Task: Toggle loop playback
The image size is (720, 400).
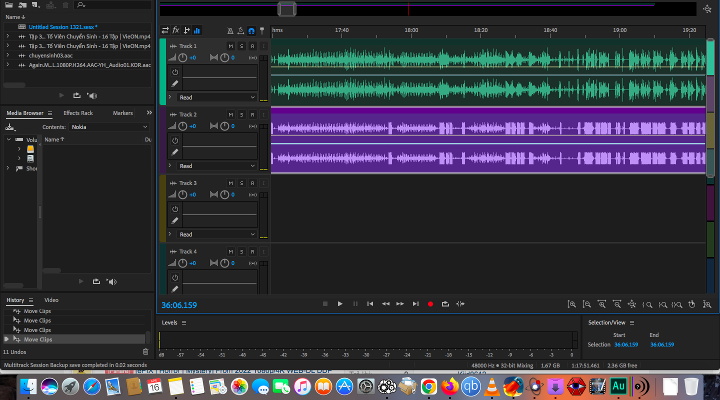Action: (445, 303)
